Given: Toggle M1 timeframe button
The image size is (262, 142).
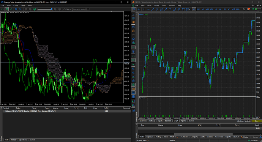Looking at the screenshot, I should point(194,9).
